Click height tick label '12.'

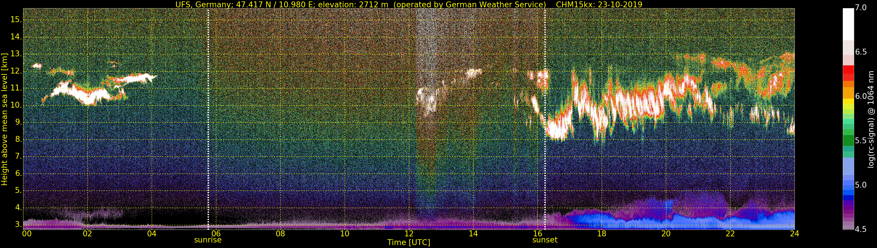point(16,71)
